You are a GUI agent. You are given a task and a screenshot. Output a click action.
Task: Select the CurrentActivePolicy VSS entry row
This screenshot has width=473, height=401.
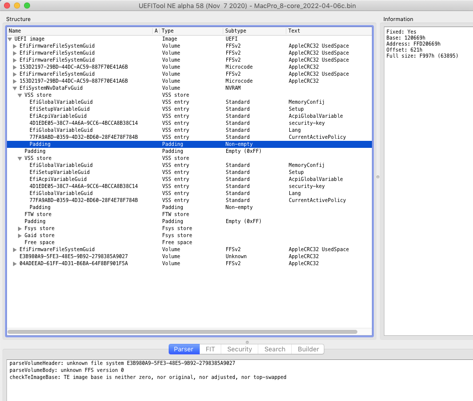point(83,137)
